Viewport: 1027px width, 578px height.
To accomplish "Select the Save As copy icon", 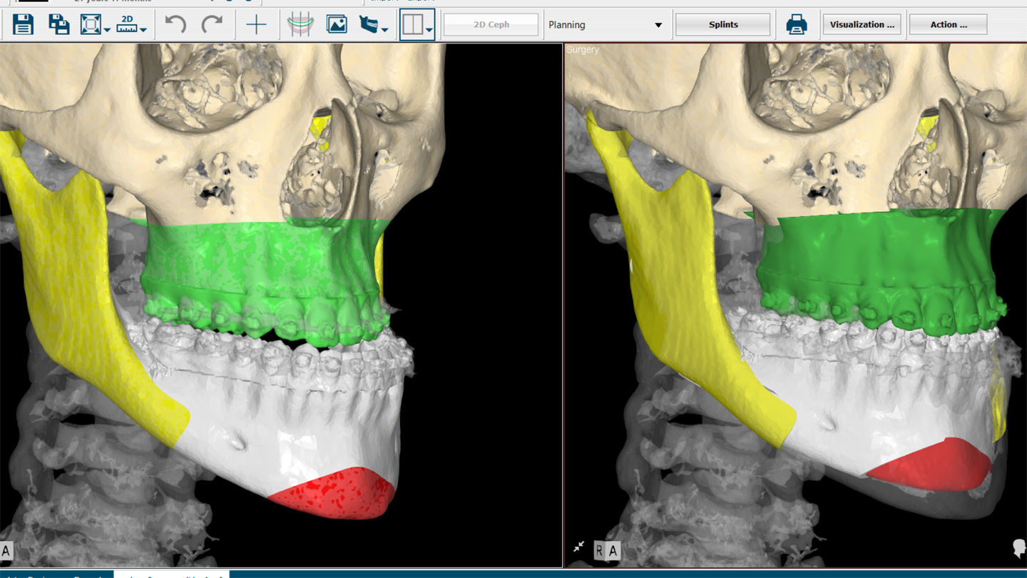I will pos(59,24).
